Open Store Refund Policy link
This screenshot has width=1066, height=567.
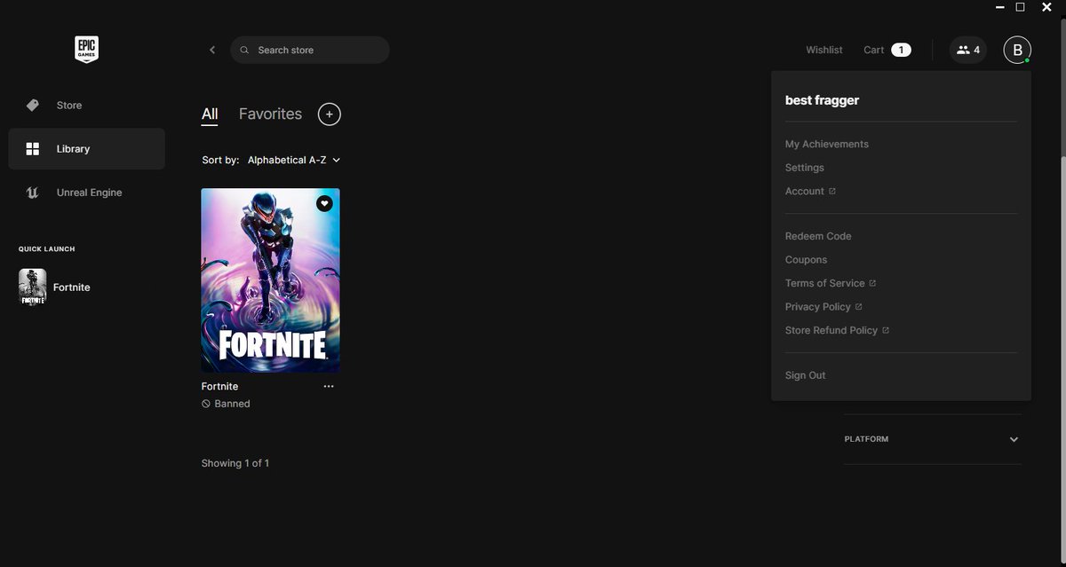(831, 330)
